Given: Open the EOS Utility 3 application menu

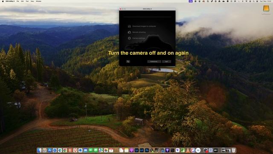Looking at the screenshot, I should [10, 1].
